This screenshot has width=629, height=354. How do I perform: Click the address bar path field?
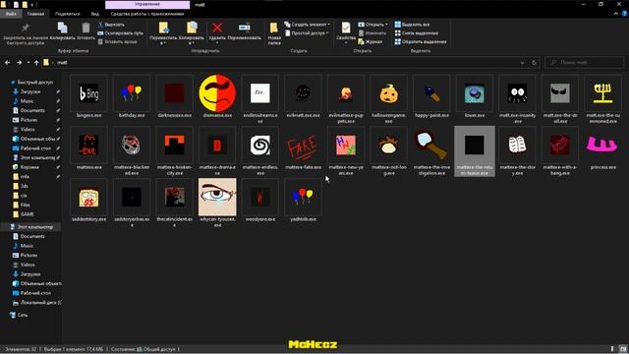[x=285, y=63]
